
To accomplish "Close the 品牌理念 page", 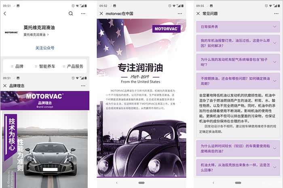I will coord(5,86).
